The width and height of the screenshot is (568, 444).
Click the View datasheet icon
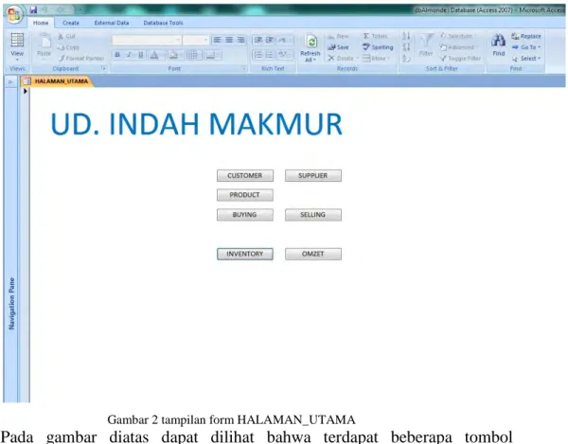pyautogui.click(x=17, y=40)
